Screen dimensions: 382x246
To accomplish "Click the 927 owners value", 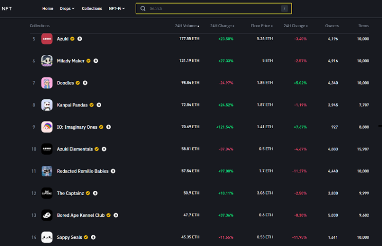I will 335,127.
